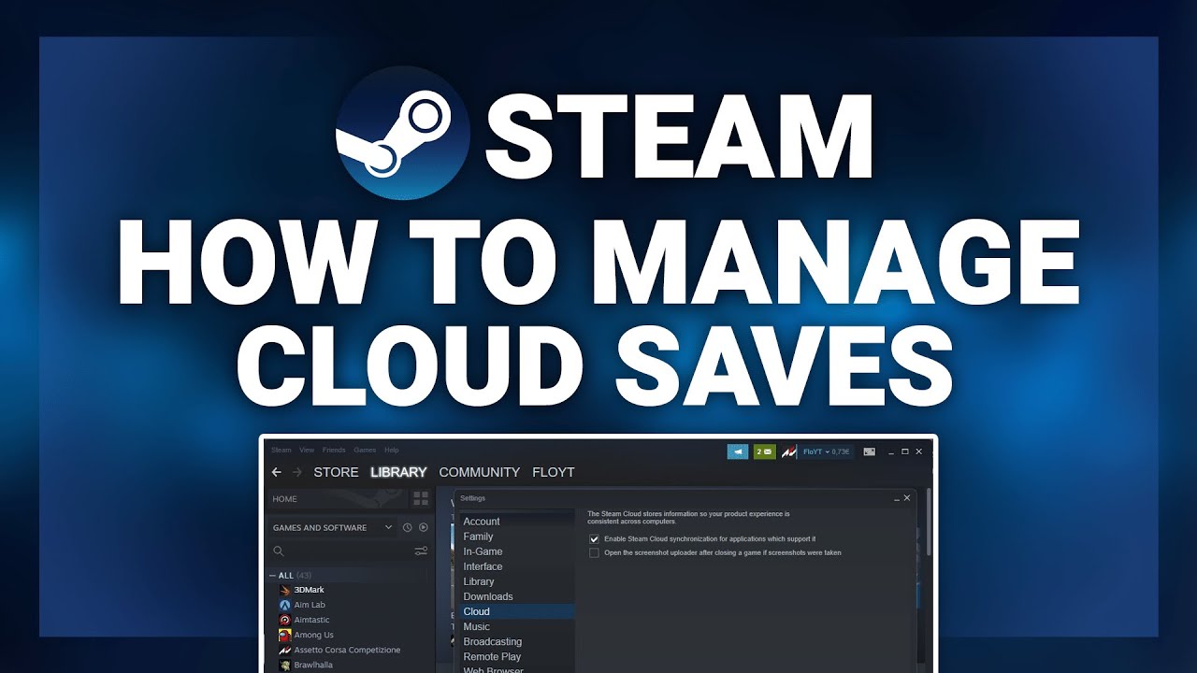Toggle Enable Steam Cloud synchronization checkbox
This screenshot has width=1197, height=673.
point(594,539)
